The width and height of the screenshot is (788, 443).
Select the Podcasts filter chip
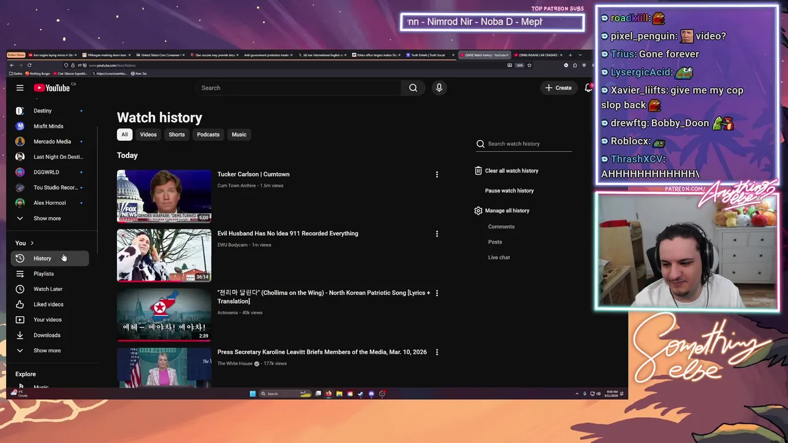(x=208, y=135)
